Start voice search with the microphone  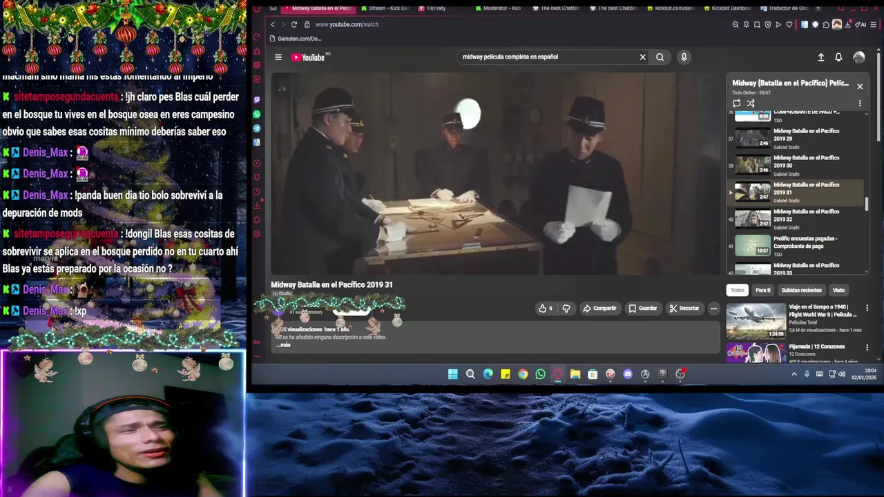coord(684,57)
